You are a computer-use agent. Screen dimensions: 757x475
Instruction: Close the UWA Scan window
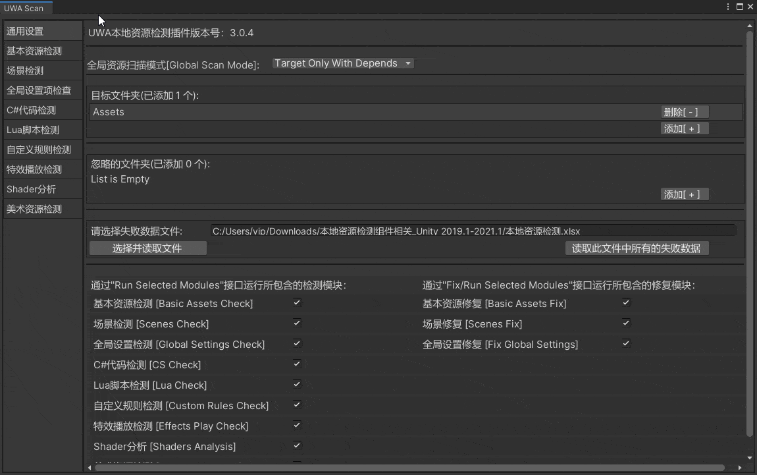(750, 7)
